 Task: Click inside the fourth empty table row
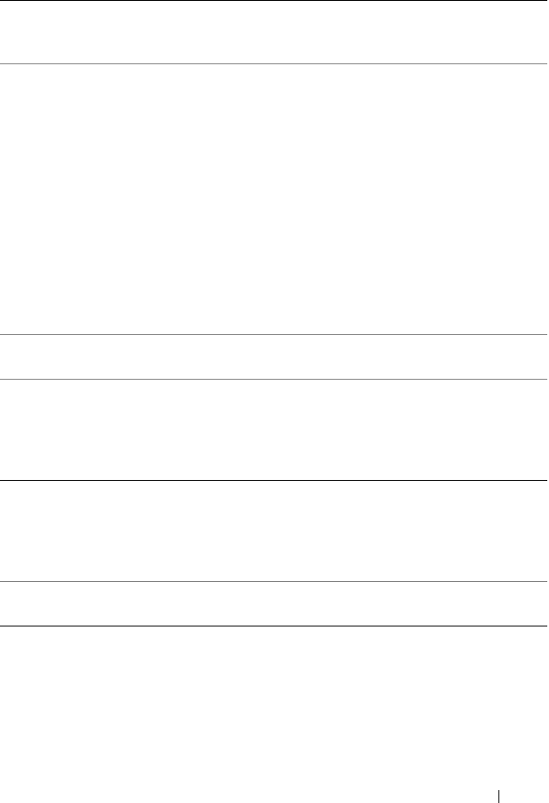click(x=274, y=429)
